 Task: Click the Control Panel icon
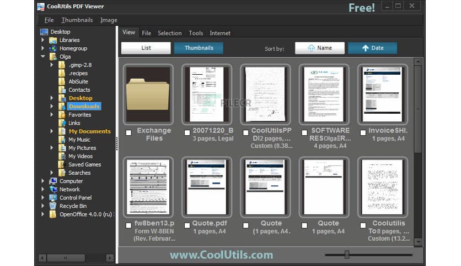(x=53, y=198)
